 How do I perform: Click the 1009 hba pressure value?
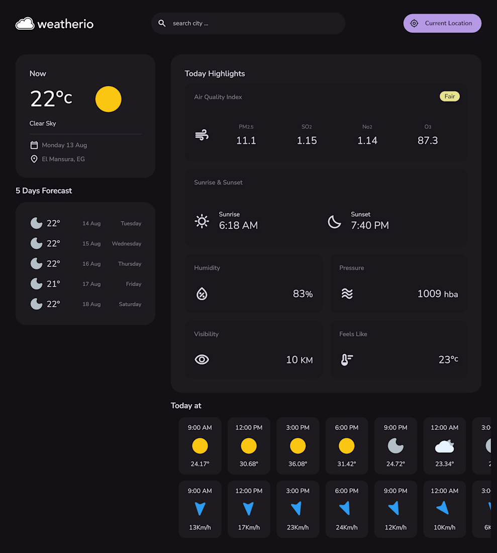pos(438,294)
